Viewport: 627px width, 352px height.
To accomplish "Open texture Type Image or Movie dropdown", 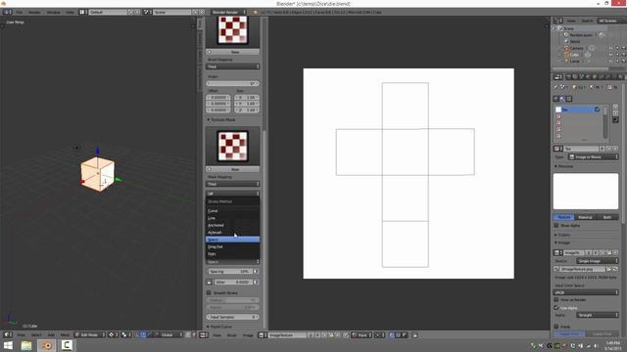I will [x=594, y=157].
